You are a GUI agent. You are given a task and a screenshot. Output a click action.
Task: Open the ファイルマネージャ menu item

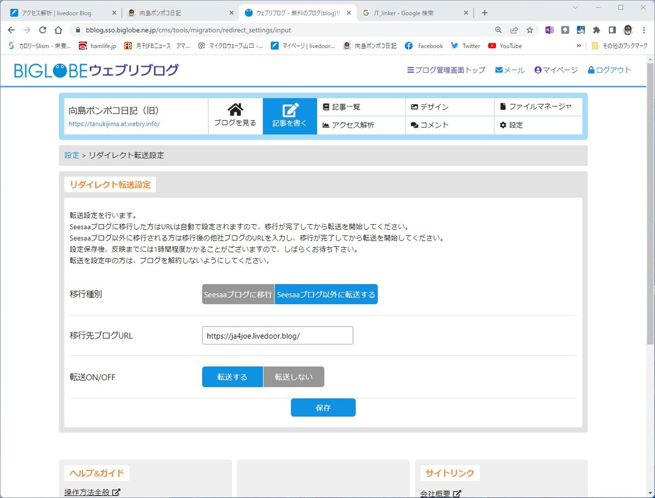tap(538, 107)
